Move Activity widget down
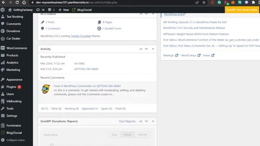 tap(146, 49)
